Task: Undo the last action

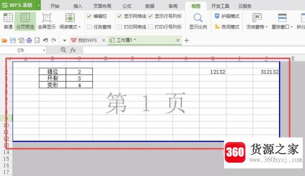Action: (46, 40)
